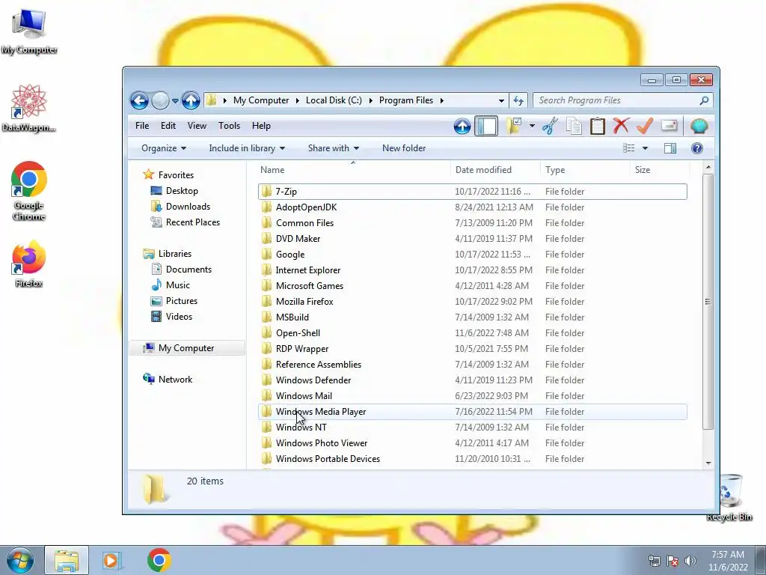766x575 pixels.
Task: Click the volume speaker tray icon
Action: pyautogui.click(x=690, y=561)
